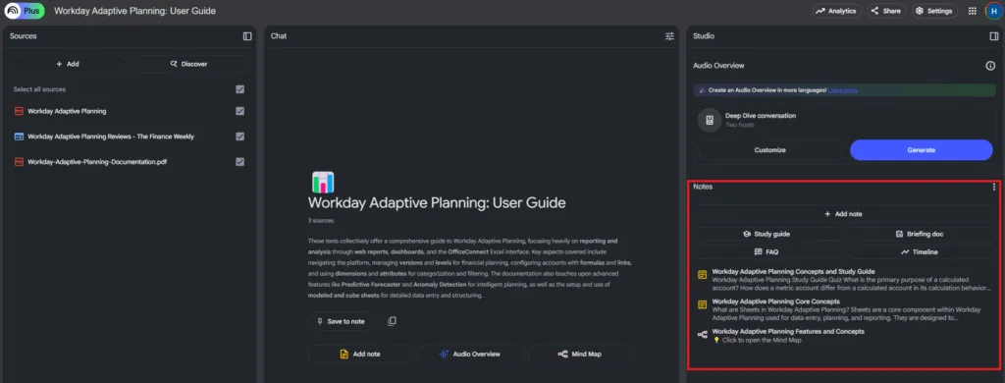
Task: Open Workday Adaptive Planning Reviews source
Action: [x=111, y=137]
